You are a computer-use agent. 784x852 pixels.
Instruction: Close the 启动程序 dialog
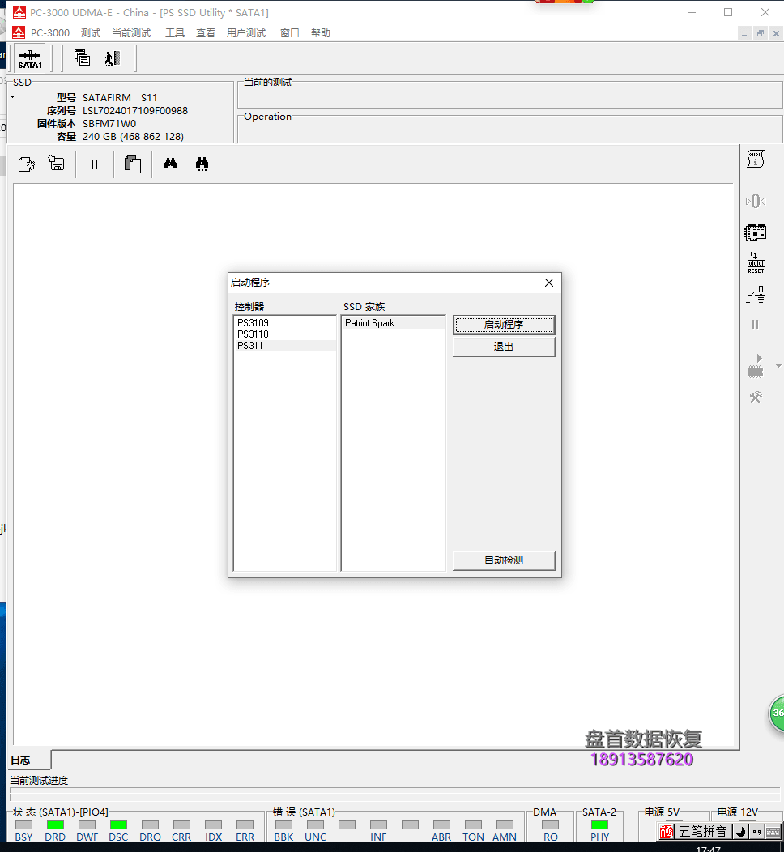pos(549,283)
